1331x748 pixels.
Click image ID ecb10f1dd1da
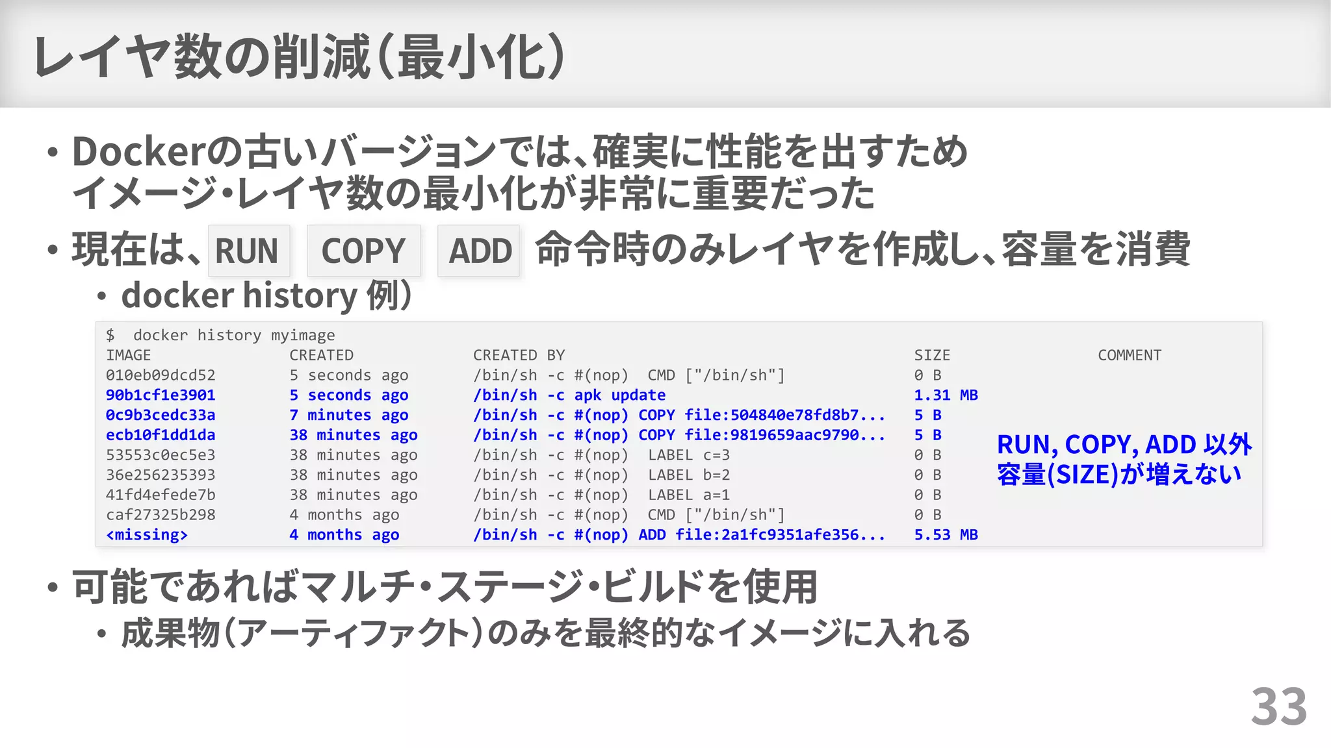point(161,435)
